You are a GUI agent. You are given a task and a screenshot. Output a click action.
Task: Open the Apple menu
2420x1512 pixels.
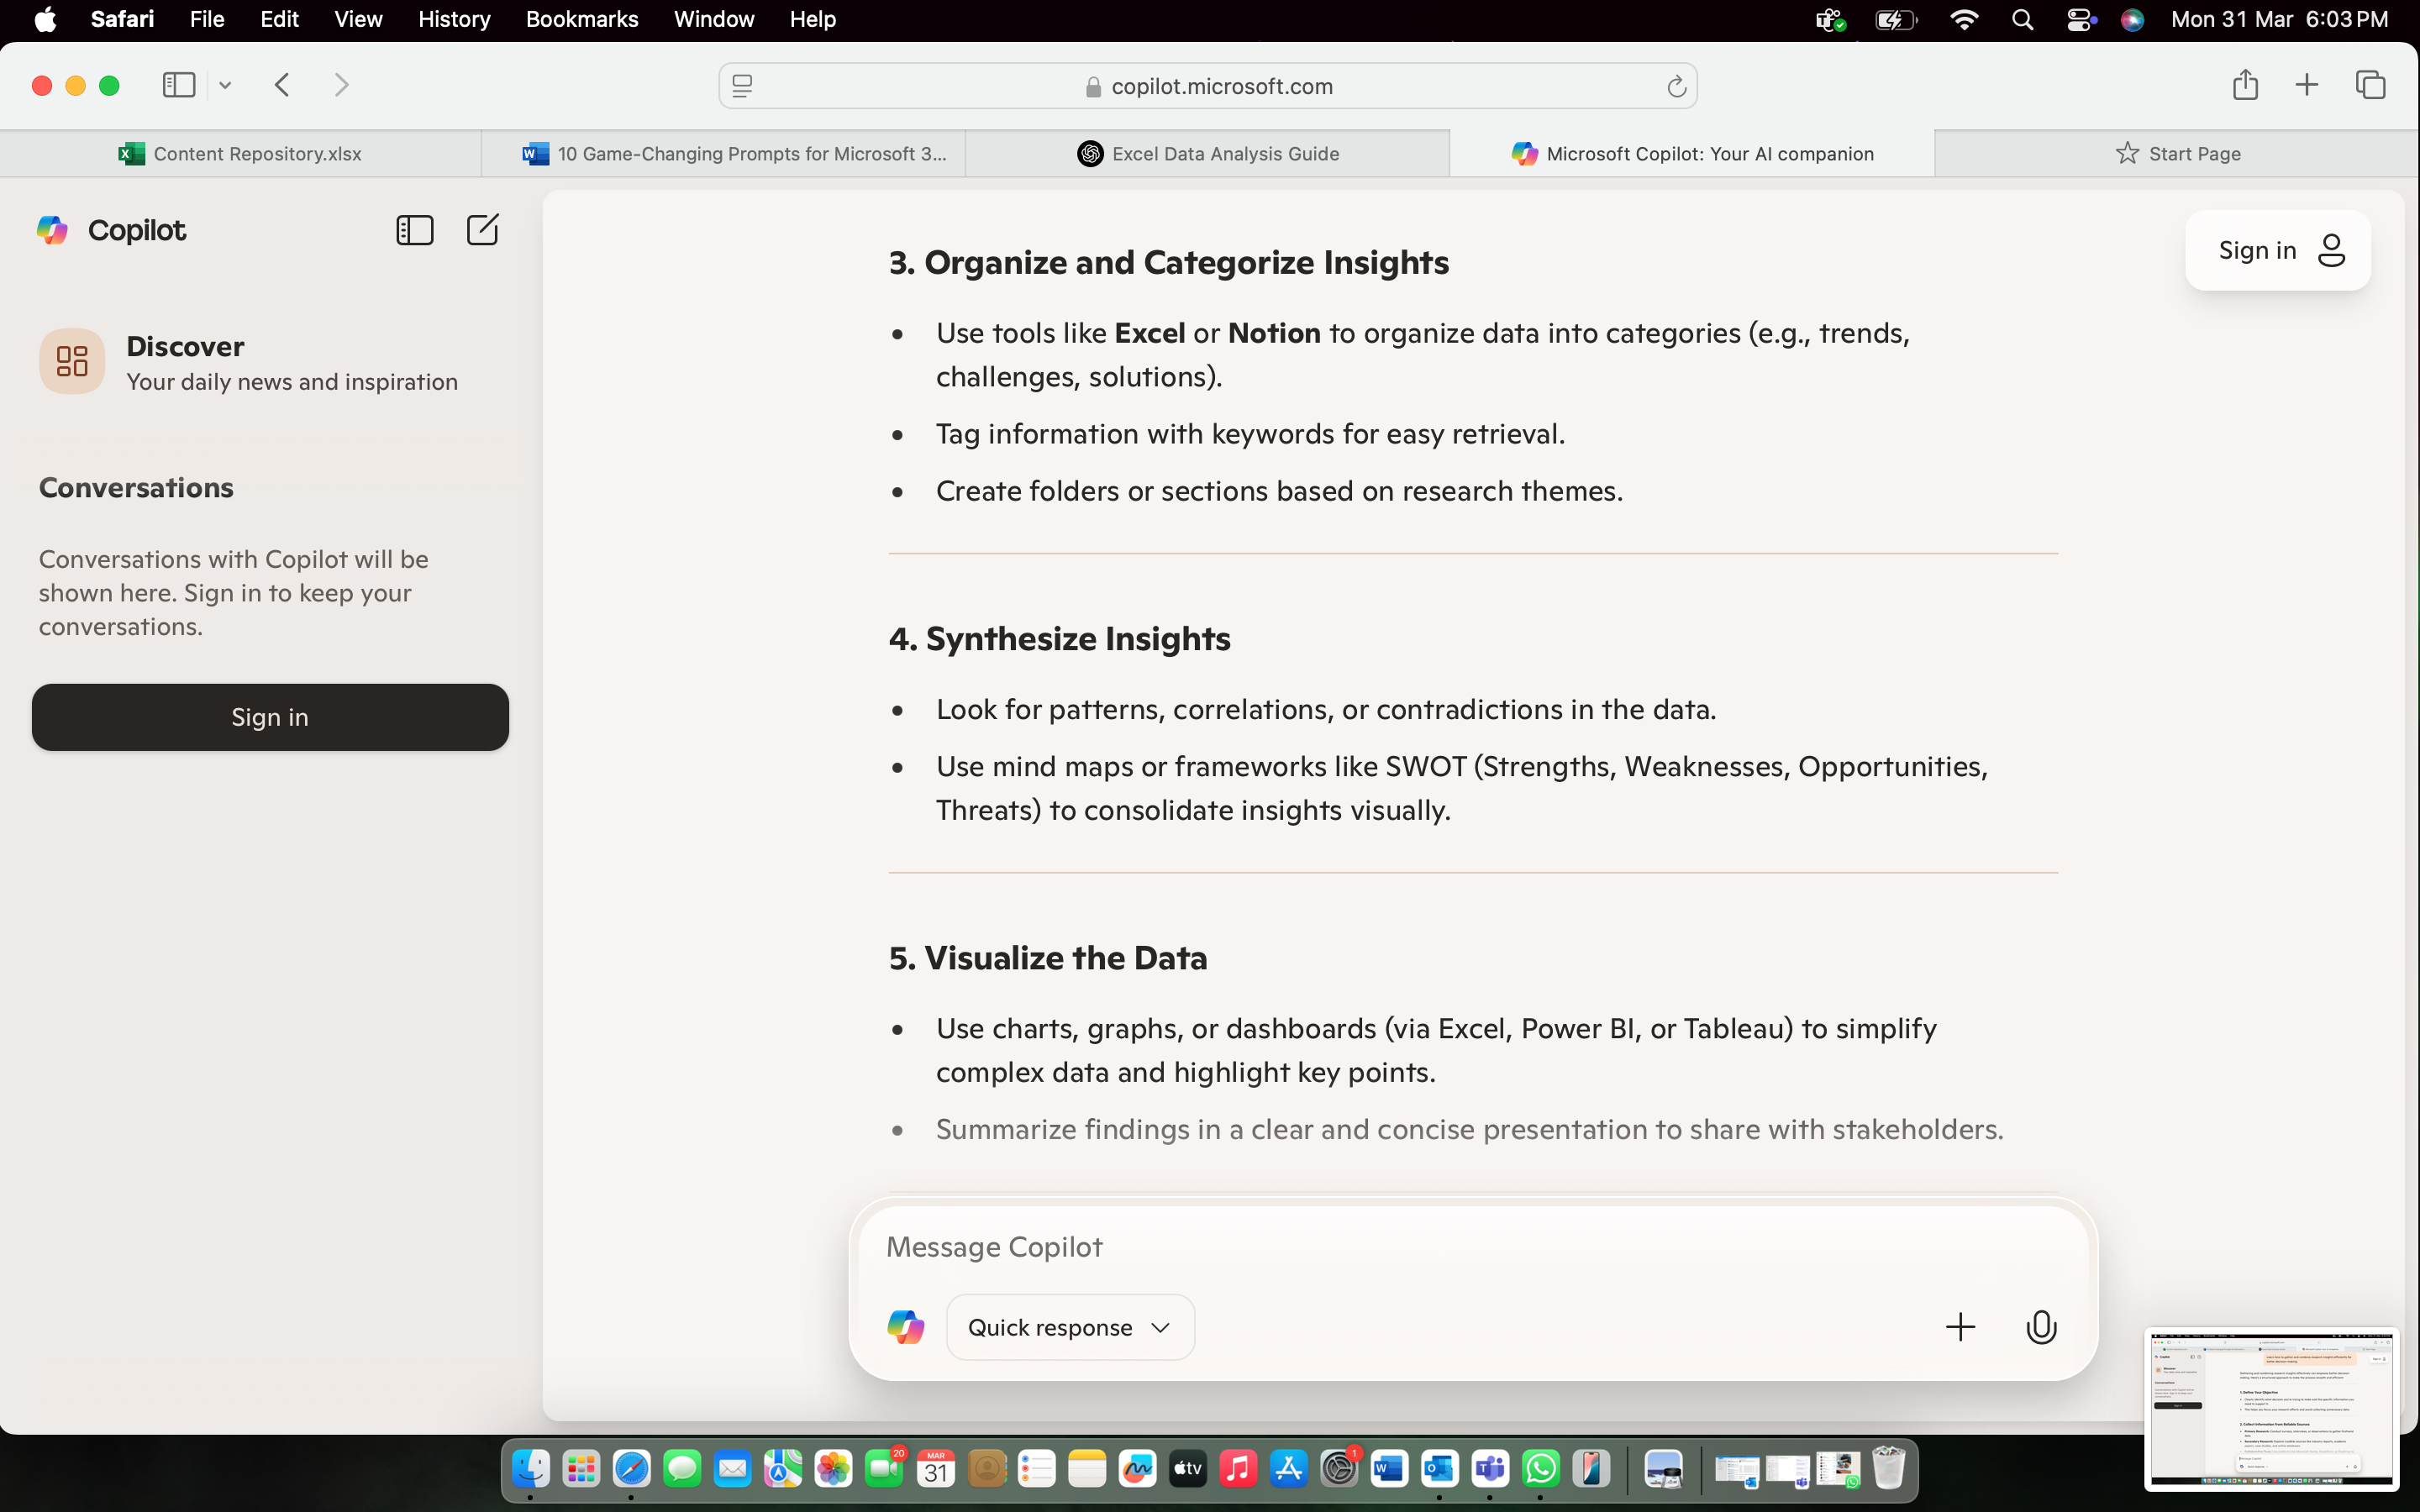45,19
